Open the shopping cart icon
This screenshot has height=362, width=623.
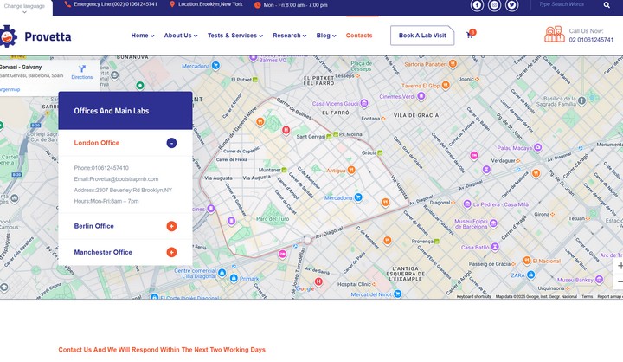click(x=470, y=35)
